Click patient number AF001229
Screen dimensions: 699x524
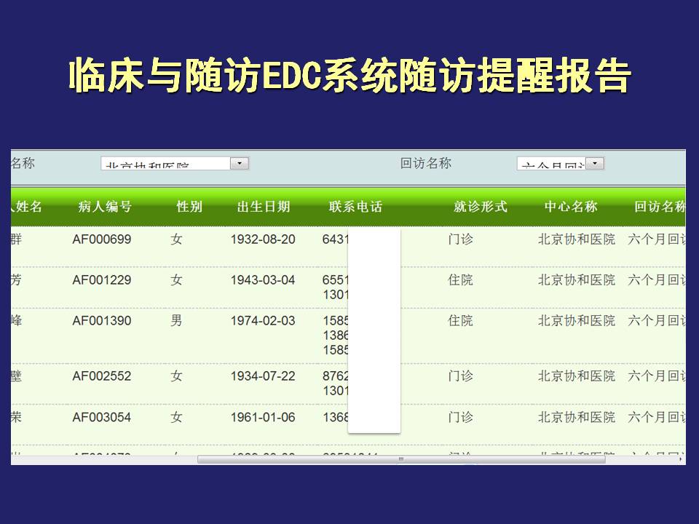point(102,279)
